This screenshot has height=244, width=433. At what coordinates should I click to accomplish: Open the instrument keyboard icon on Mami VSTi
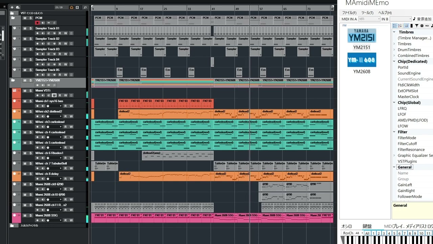click(x=54, y=95)
